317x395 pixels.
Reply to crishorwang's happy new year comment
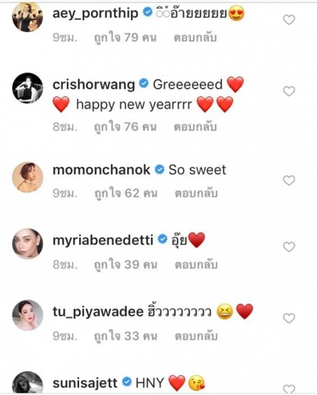(195, 127)
